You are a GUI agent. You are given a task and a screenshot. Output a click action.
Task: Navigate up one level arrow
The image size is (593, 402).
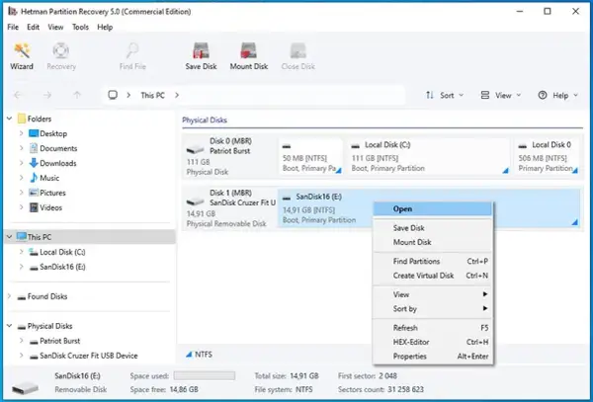(x=77, y=95)
